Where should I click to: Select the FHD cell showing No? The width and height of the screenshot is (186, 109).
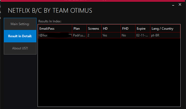click(128, 35)
